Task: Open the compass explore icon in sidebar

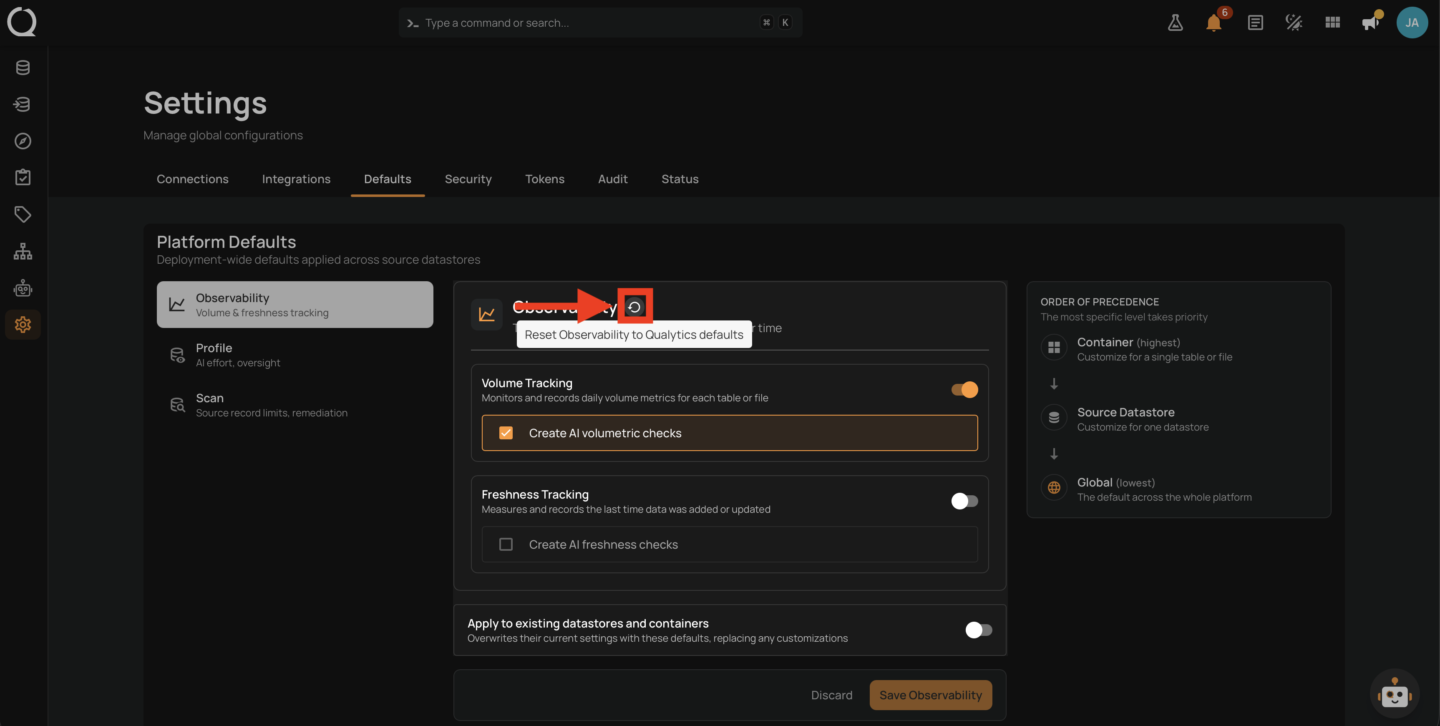Action: pyautogui.click(x=23, y=141)
